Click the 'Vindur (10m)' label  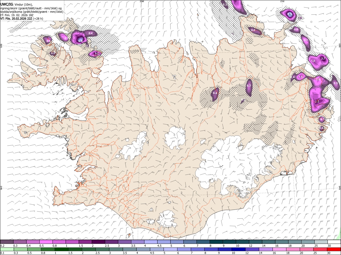tap(23, 4)
